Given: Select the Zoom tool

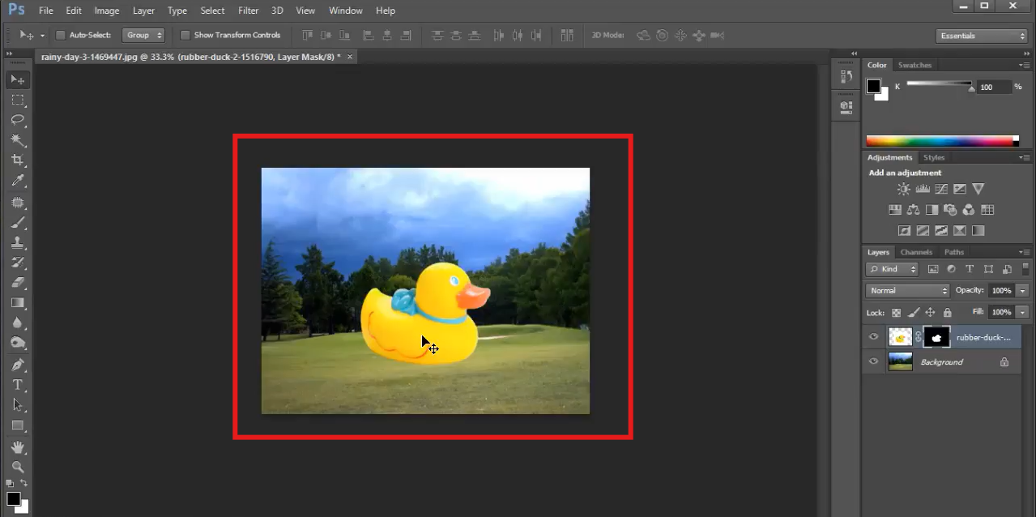Looking at the screenshot, I should click(17, 468).
